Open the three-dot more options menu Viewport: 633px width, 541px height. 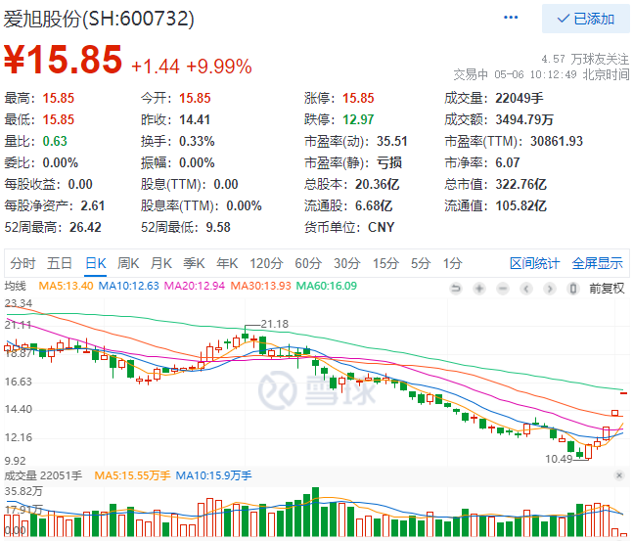pyautogui.click(x=512, y=19)
